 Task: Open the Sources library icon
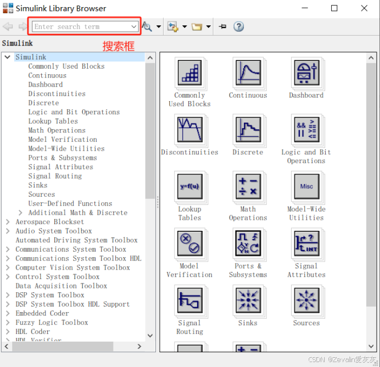click(306, 301)
